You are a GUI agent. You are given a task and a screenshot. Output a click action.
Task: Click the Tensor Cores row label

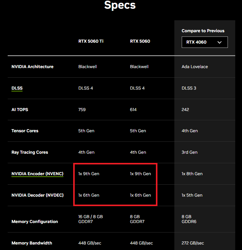click(x=25, y=131)
